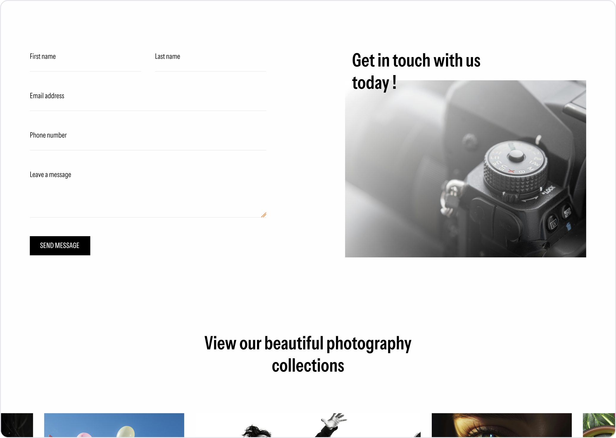Screen dimensions: 616x438
Task: Open the golden eye close-up thumbnail
Action: point(502,425)
